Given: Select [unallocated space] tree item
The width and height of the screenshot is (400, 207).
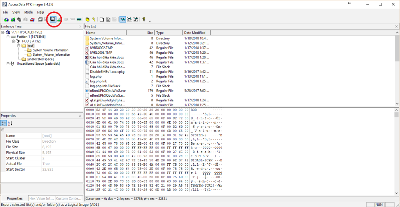Looking at the screenshot, I should 40,59.
